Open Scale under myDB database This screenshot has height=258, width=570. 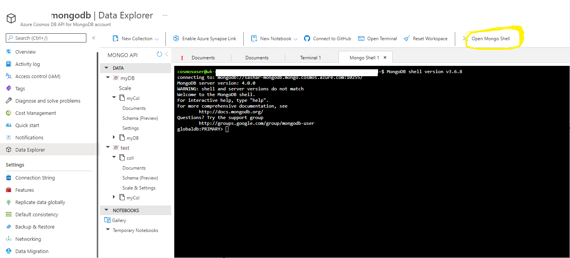pyautogui.click(x=125, y=88)
